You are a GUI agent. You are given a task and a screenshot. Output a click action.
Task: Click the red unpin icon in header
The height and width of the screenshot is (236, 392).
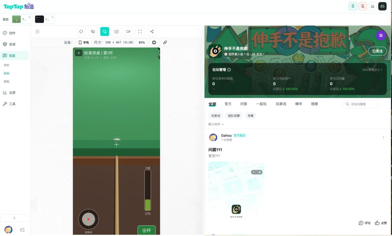(x=363, y=6)
